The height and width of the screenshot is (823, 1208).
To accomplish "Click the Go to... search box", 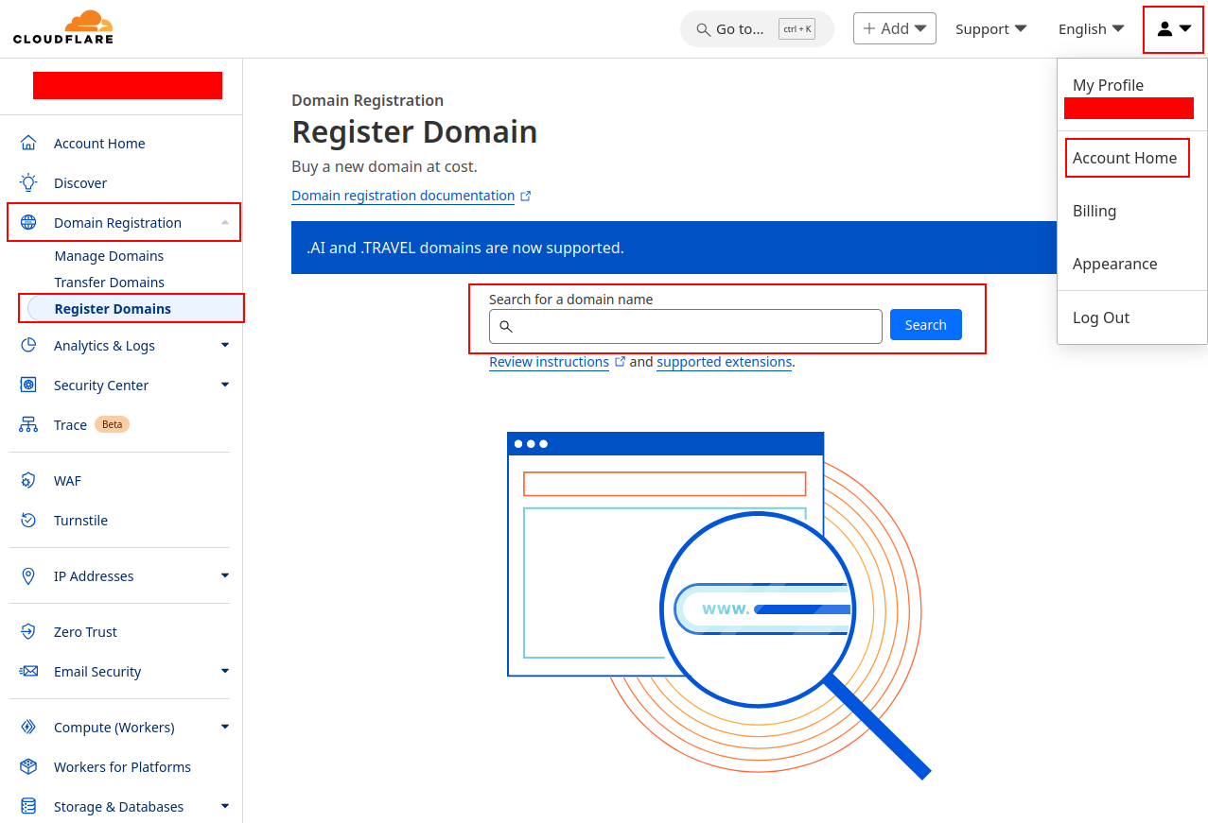I will (x=757, y=28).
